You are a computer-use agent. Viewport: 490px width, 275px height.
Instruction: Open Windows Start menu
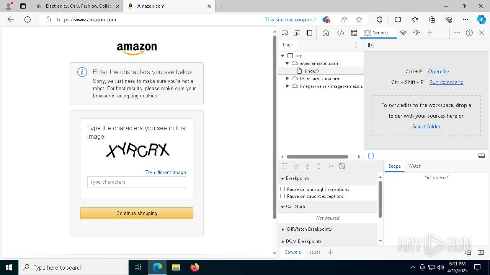tap(9, 267)
